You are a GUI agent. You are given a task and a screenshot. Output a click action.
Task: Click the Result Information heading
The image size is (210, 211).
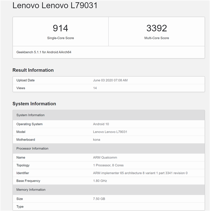pos(33,70)
